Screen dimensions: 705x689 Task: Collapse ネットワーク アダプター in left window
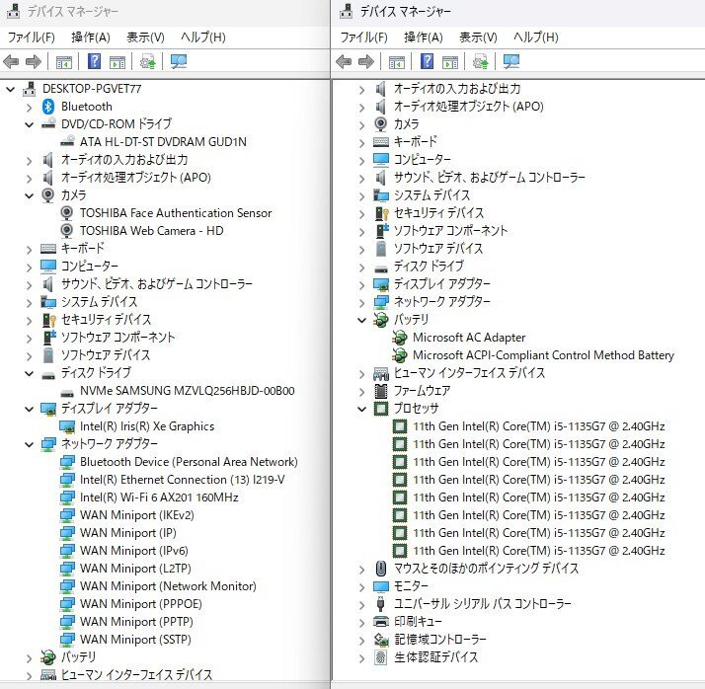click(29, 444)
